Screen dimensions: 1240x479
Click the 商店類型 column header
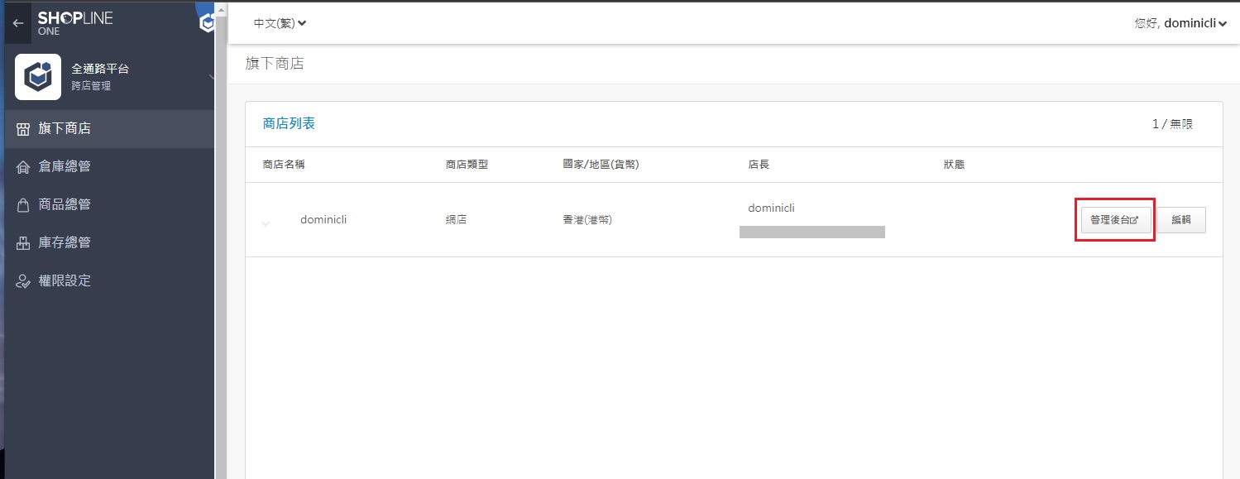(467, 165)
